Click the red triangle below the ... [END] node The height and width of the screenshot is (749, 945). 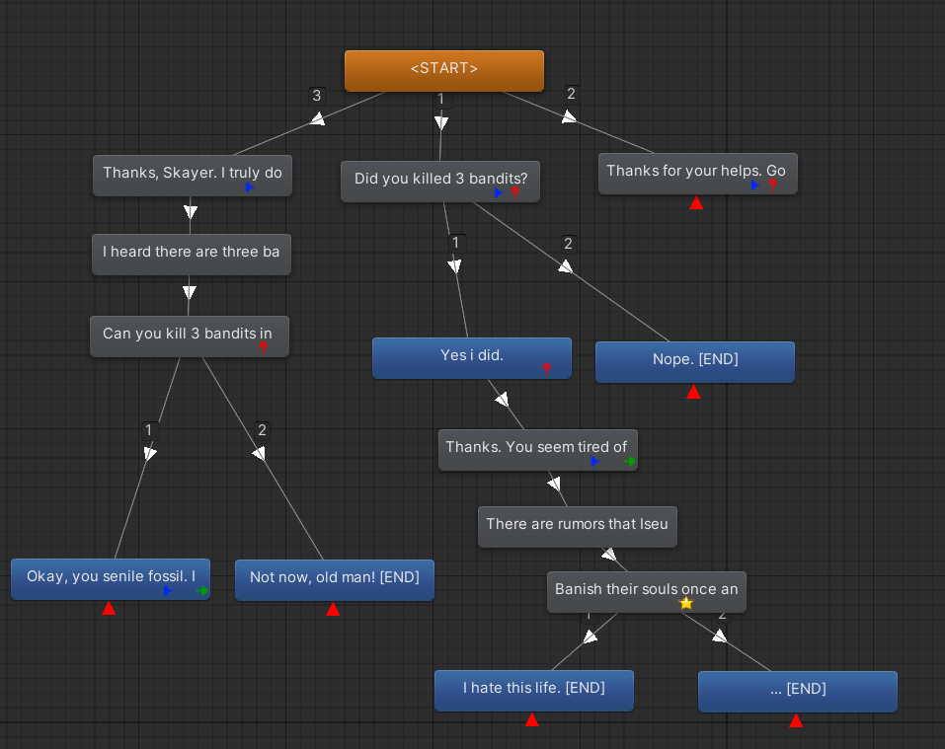[x=796, y=721]
